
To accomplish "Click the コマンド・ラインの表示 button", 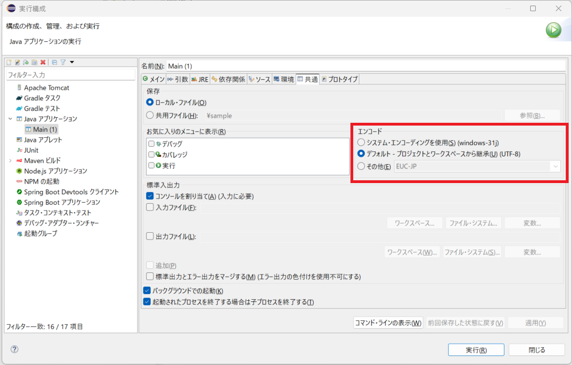I will click(388, 323).
